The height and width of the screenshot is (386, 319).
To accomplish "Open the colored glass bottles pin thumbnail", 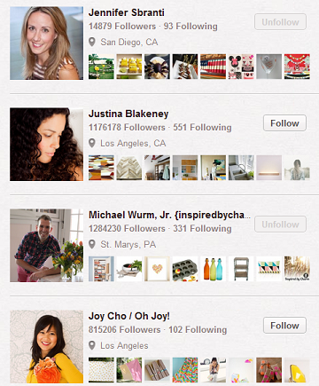I will click(213, 269).
